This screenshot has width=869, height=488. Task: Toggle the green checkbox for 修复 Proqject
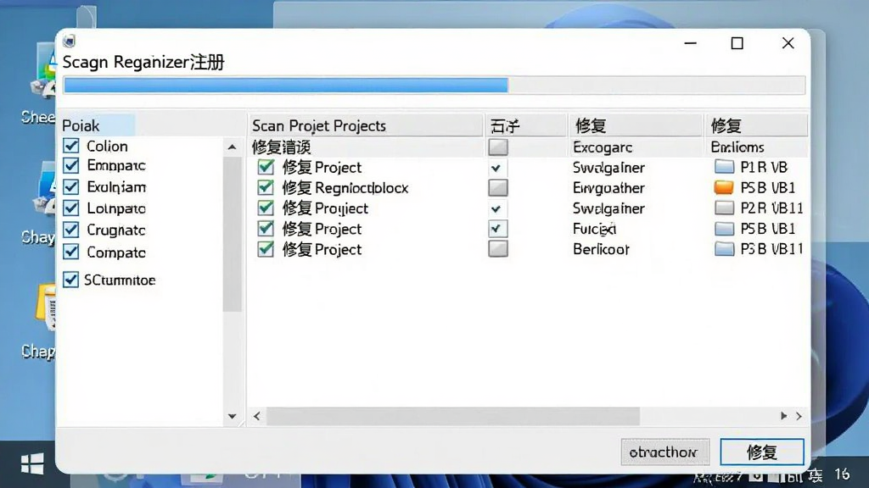point(266,208)
